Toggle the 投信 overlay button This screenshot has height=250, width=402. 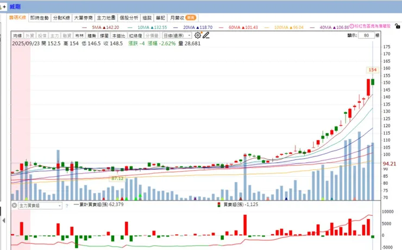[x=42, y=35]
